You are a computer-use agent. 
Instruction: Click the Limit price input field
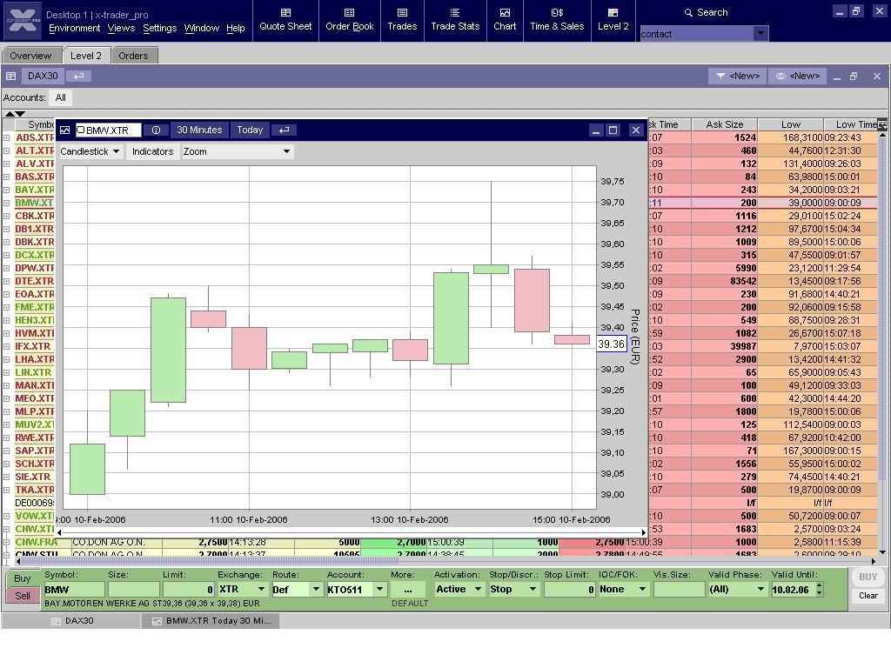pyautogui.click(x=189, y=590)
